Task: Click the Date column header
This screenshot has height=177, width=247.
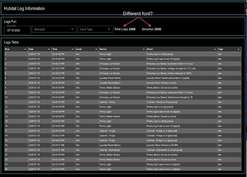Action: tap(40, 49)
